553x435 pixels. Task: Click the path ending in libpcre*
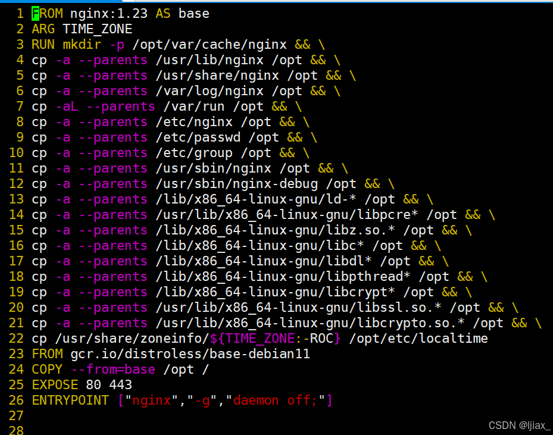(x=287, y=215)
